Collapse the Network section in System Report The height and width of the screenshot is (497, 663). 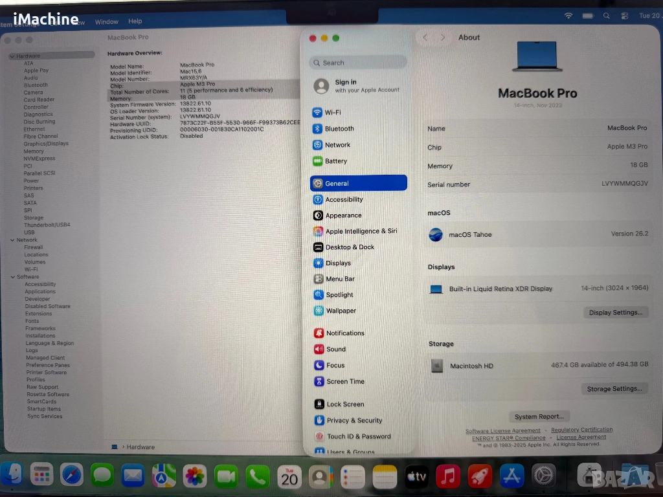[12, 240]
